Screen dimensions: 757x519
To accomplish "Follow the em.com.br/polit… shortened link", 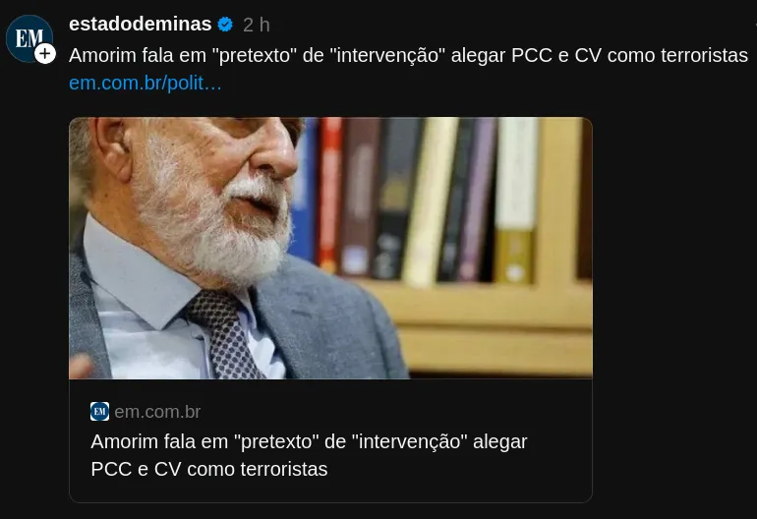I will point(146,83).
